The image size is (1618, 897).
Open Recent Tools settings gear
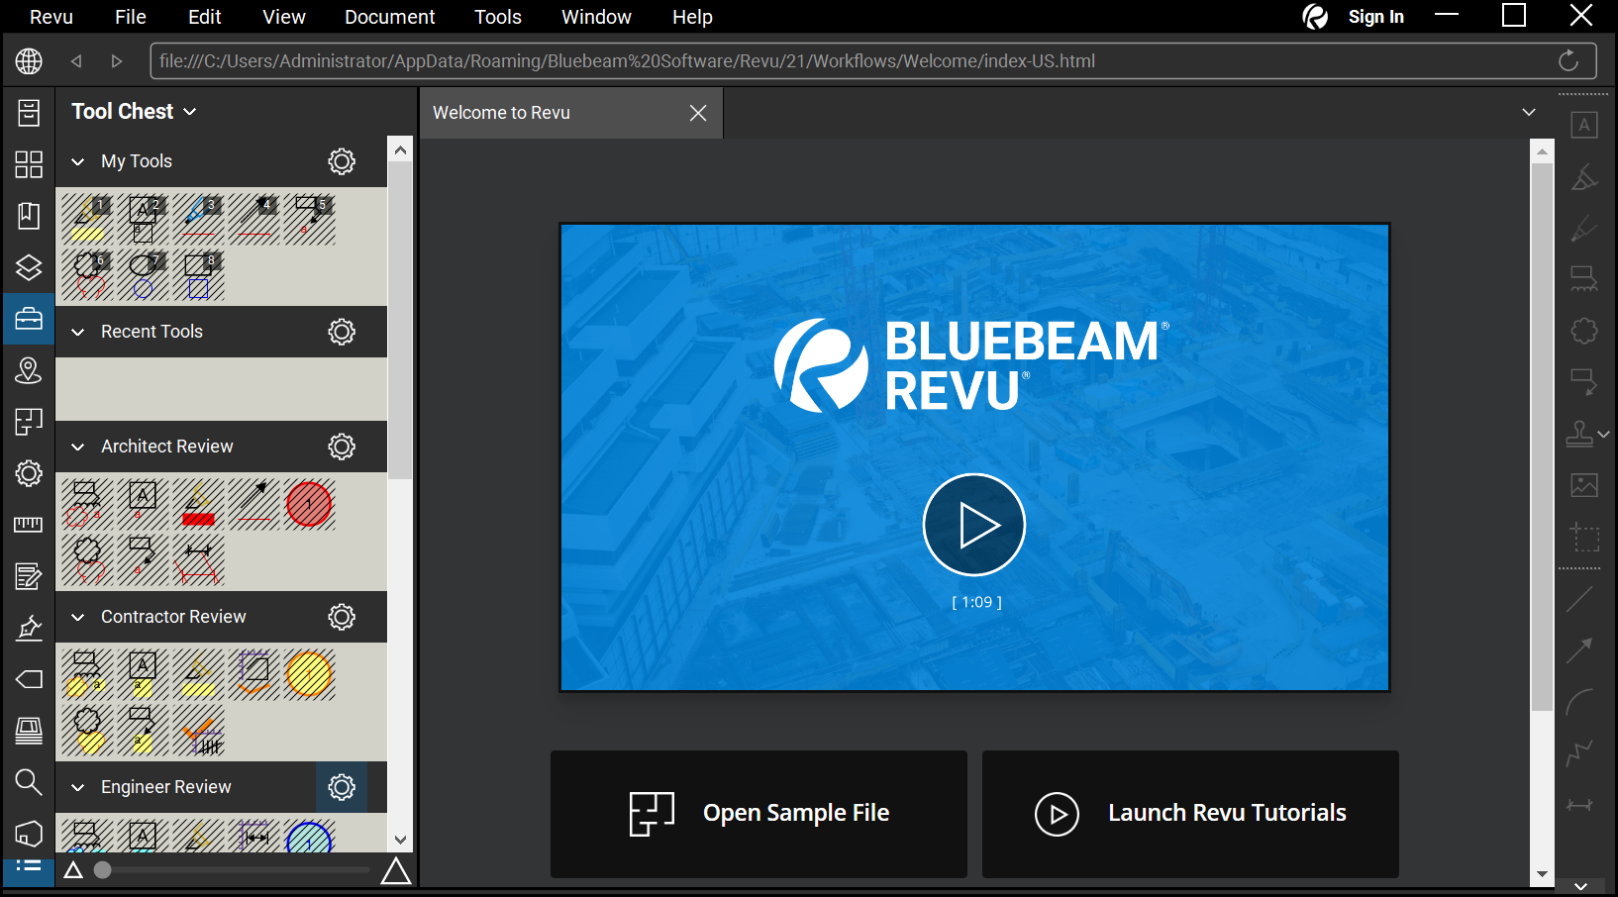coord(342,332)
